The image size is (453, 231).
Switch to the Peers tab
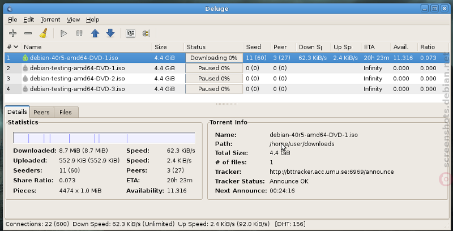tap(41, 112)
